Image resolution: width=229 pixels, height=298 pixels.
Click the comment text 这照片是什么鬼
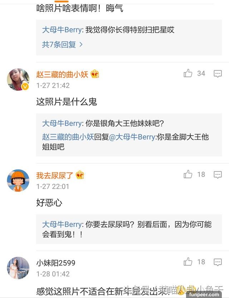(x=67, y=102)
